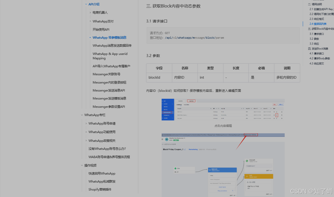Image resolution: width=334 pixels, height=197 pixels.
Task: Open Messenger发送消息API page
Action: point(109,91)
